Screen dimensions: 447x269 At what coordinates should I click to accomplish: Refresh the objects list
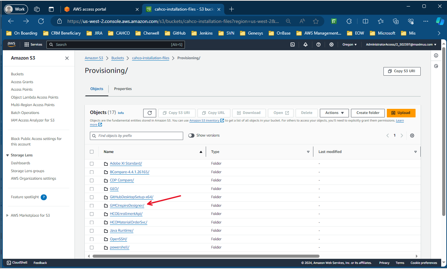pos(150,113)
